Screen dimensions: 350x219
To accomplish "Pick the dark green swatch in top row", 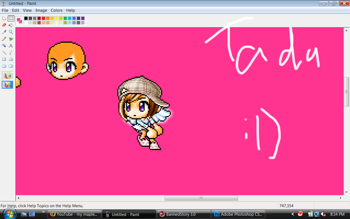I will click(x=65, y=18).
